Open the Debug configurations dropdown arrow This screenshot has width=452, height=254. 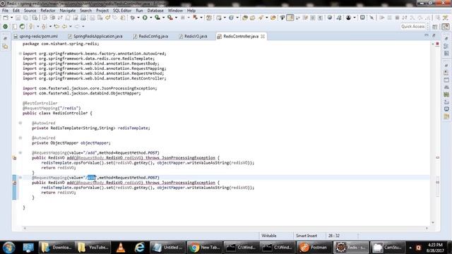pyautogui.click(x=138, y=18)
